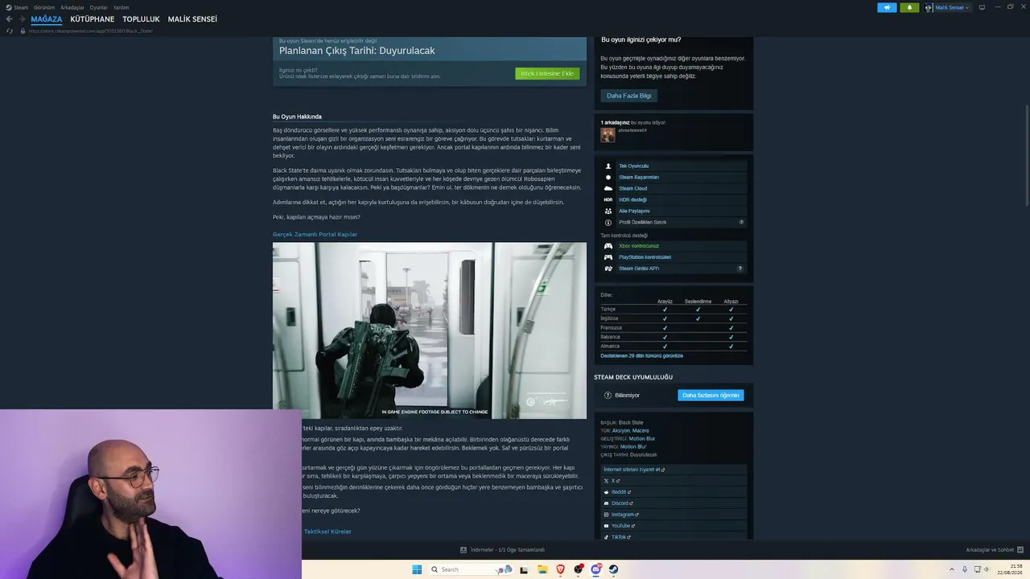
Task: Click the YouTube icon
Action: pyautogui.click(x=606, y=526)
